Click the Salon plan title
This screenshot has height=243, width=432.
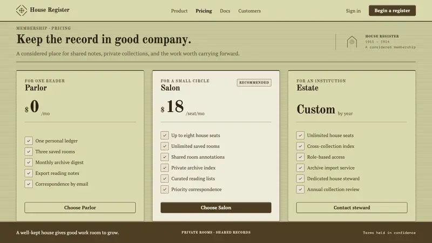coord(170,88)
